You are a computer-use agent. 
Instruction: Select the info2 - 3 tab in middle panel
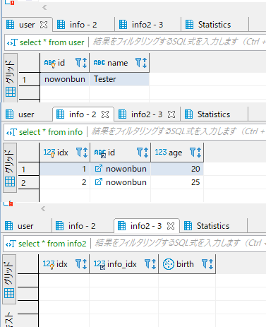point(147,114)
